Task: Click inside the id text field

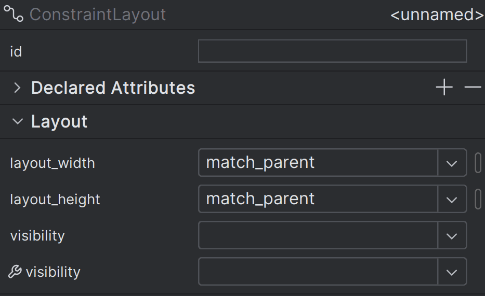Action: pyautogui.click(x=333, y=51)
